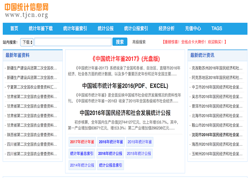251x178 pixels.
Task: Open the red 重磅惊喜 点卡大降价 promo link
Action: (194, 42)
